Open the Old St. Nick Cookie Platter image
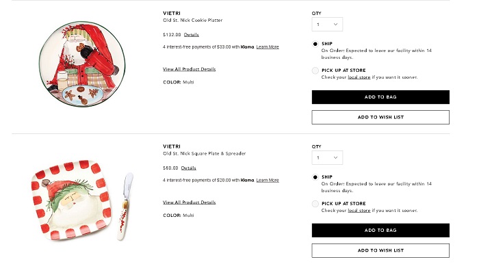This screenshot has width=479, height=264. point(82,64)
